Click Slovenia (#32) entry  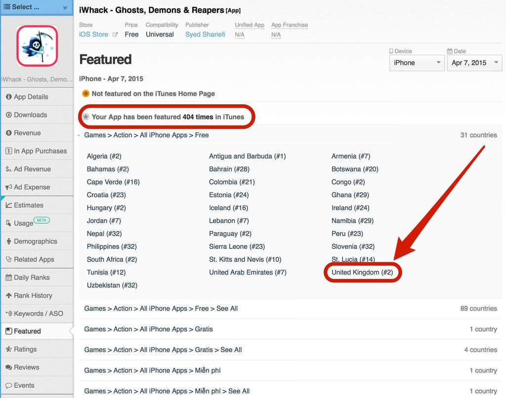pos(353,247)
